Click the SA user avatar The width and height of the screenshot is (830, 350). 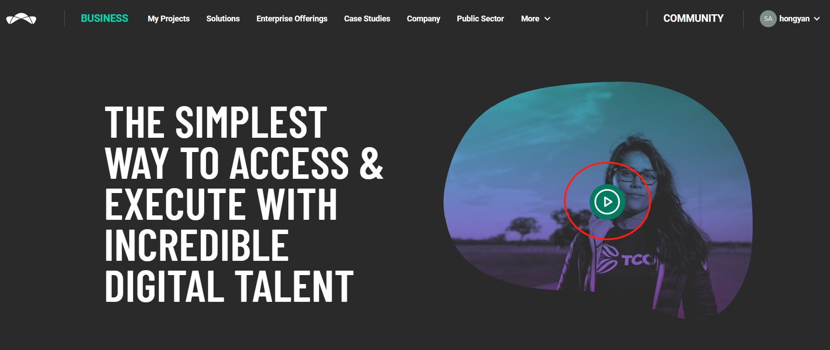[x=768, y=19]
